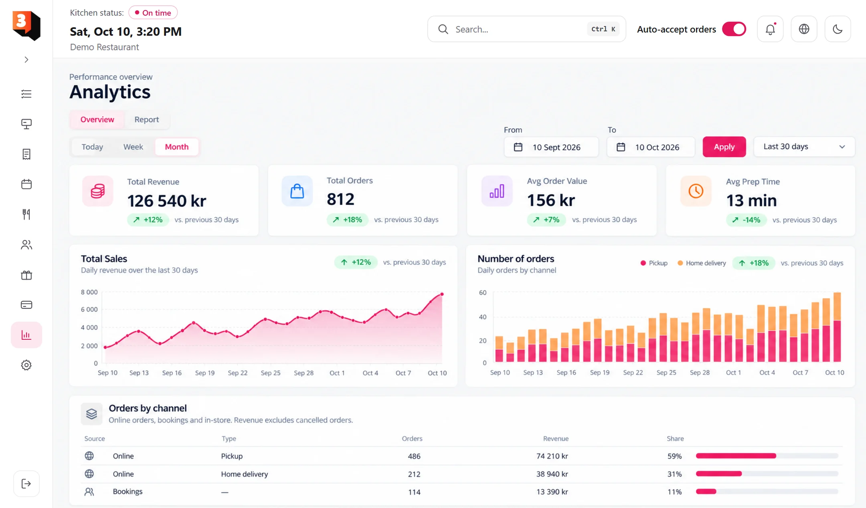Select the Month period
866x508 pixels.
click(x=176, y=147)
